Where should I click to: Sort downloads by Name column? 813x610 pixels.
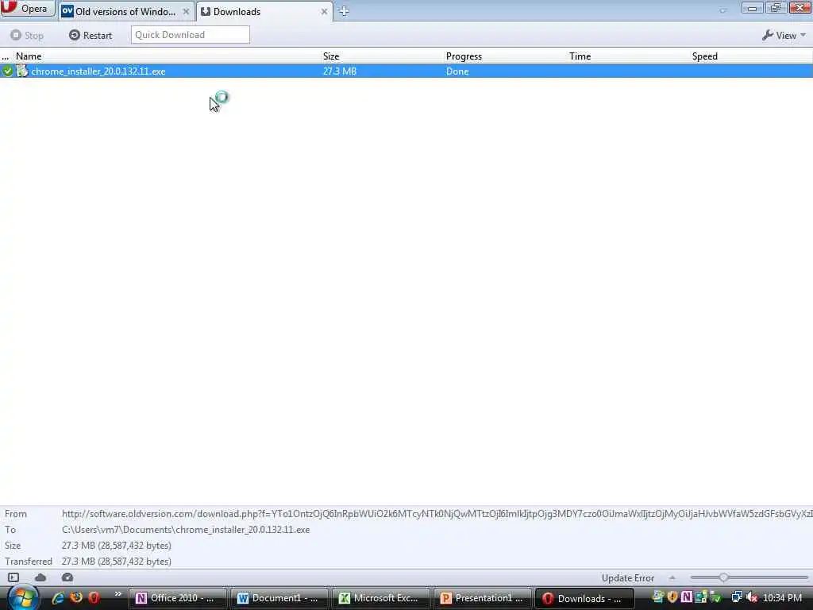(x=29, y=56)
